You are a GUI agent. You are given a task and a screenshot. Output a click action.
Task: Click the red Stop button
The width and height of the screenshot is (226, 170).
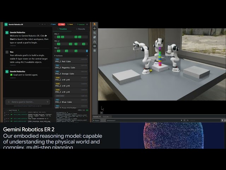tap(61, 24)
